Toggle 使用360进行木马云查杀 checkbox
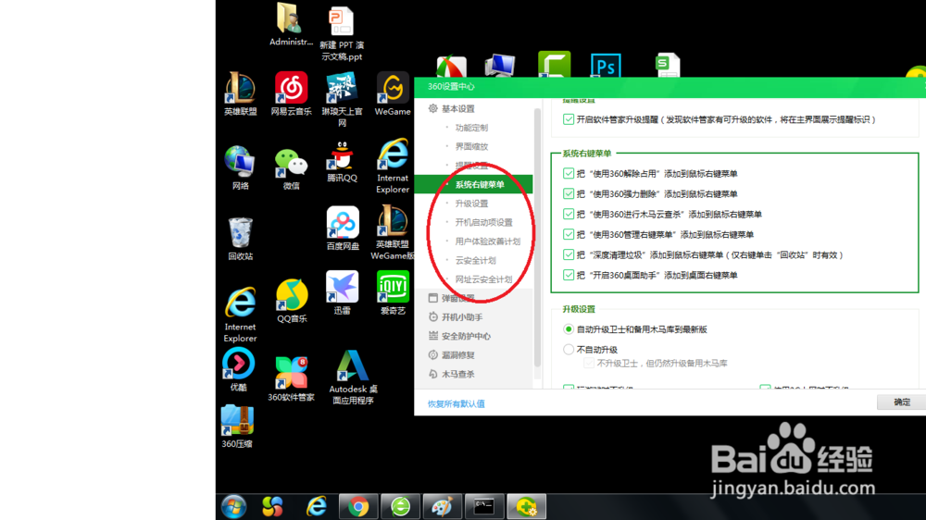Screen dimensions: 926x520 (x=569, y=214)
